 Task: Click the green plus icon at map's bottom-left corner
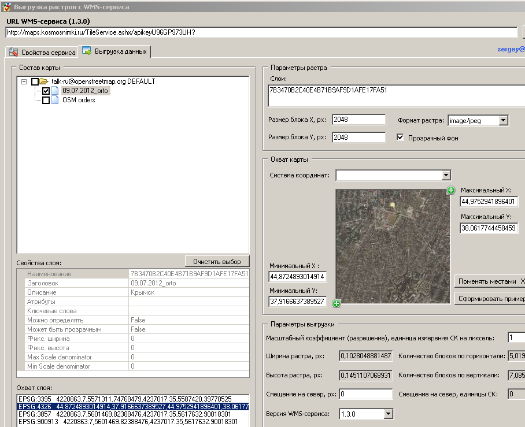point(337,303)
